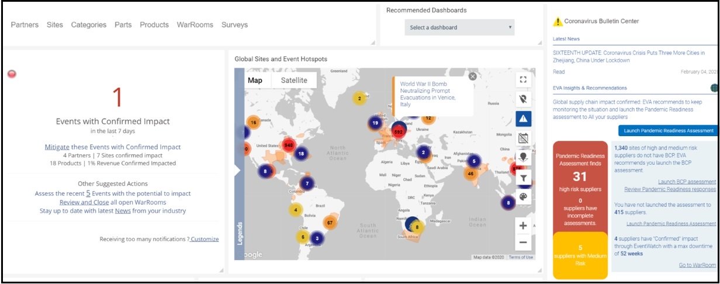Viewport: 720px width, 284px height.
Task: Click the yellow 5 suppliers Medium Risk card
Action: coord(580,255)
